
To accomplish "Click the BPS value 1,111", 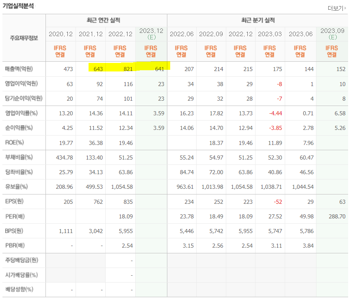I will (x=66, y=231).
